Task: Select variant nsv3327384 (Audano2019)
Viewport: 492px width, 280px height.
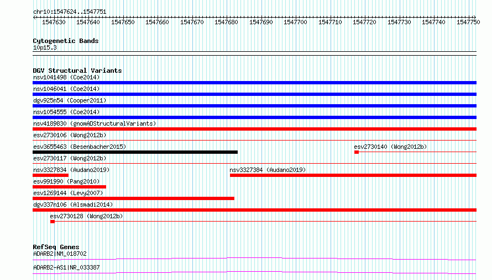Action: (268, 170)
